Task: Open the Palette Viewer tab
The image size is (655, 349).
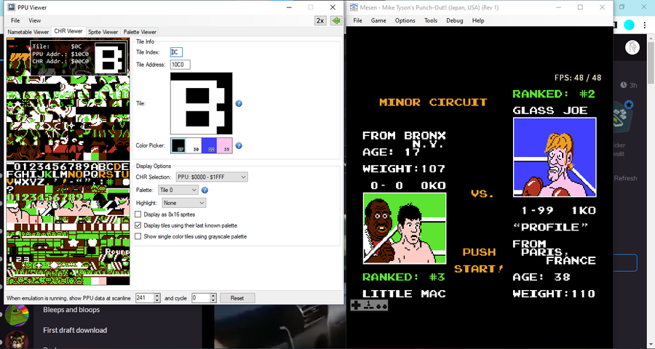Action: (140, 32)
